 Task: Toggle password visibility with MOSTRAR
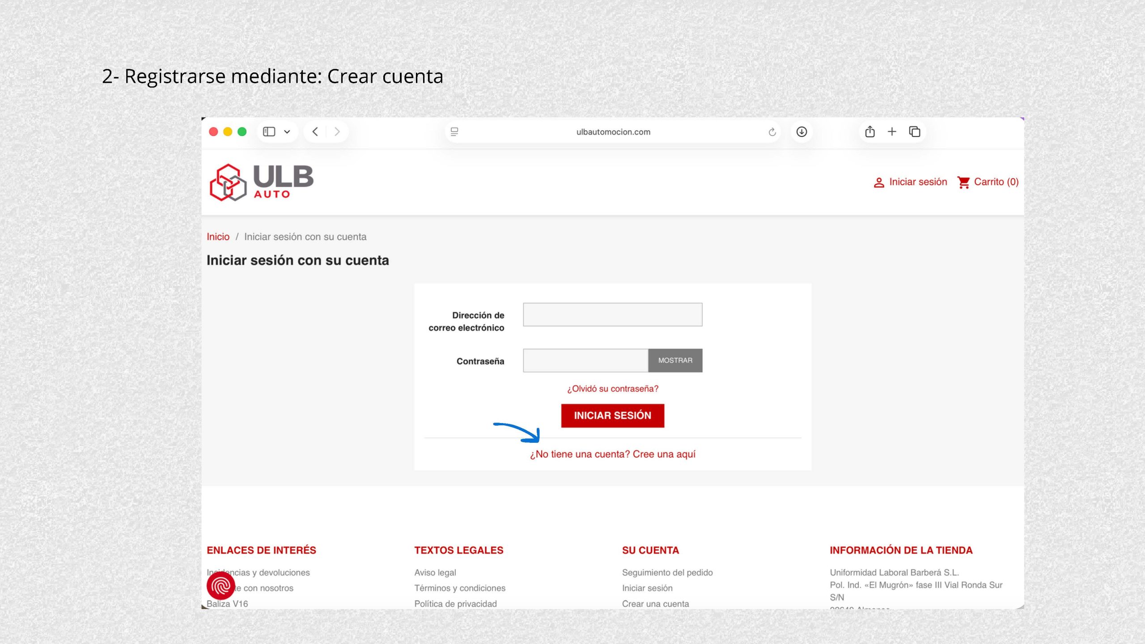coord(675,360)
